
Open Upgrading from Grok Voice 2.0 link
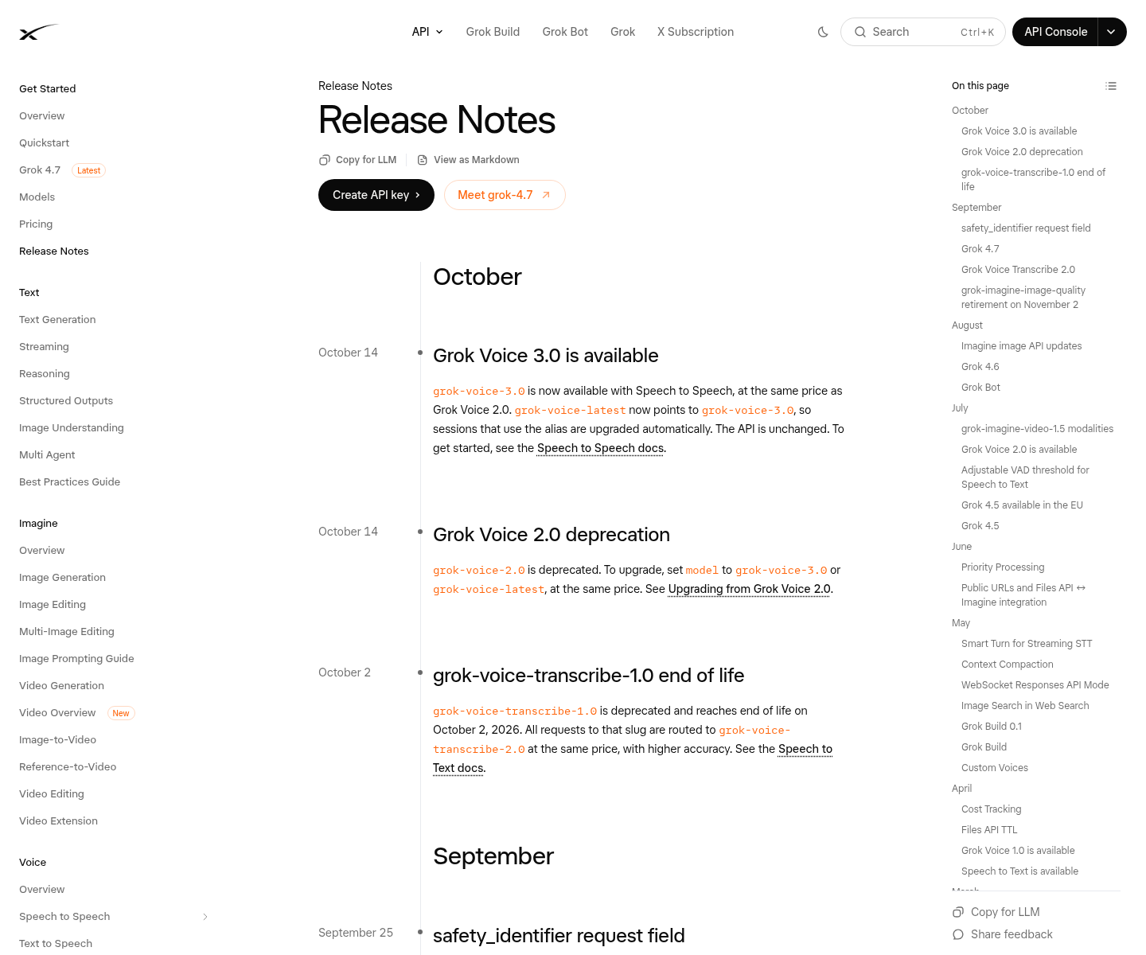[749, 589]
